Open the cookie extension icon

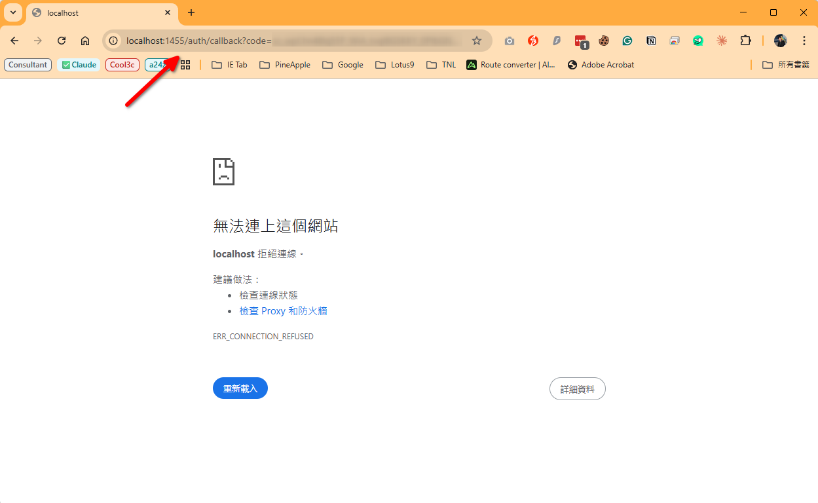pos(604,41)
